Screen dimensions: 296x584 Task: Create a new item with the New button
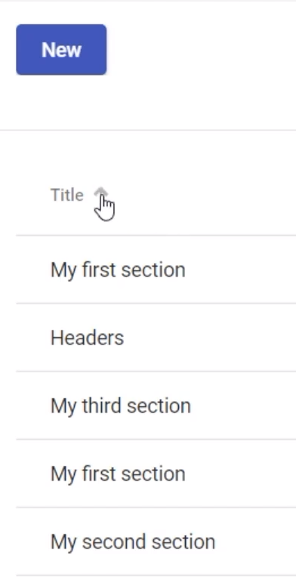pos(61,50)
